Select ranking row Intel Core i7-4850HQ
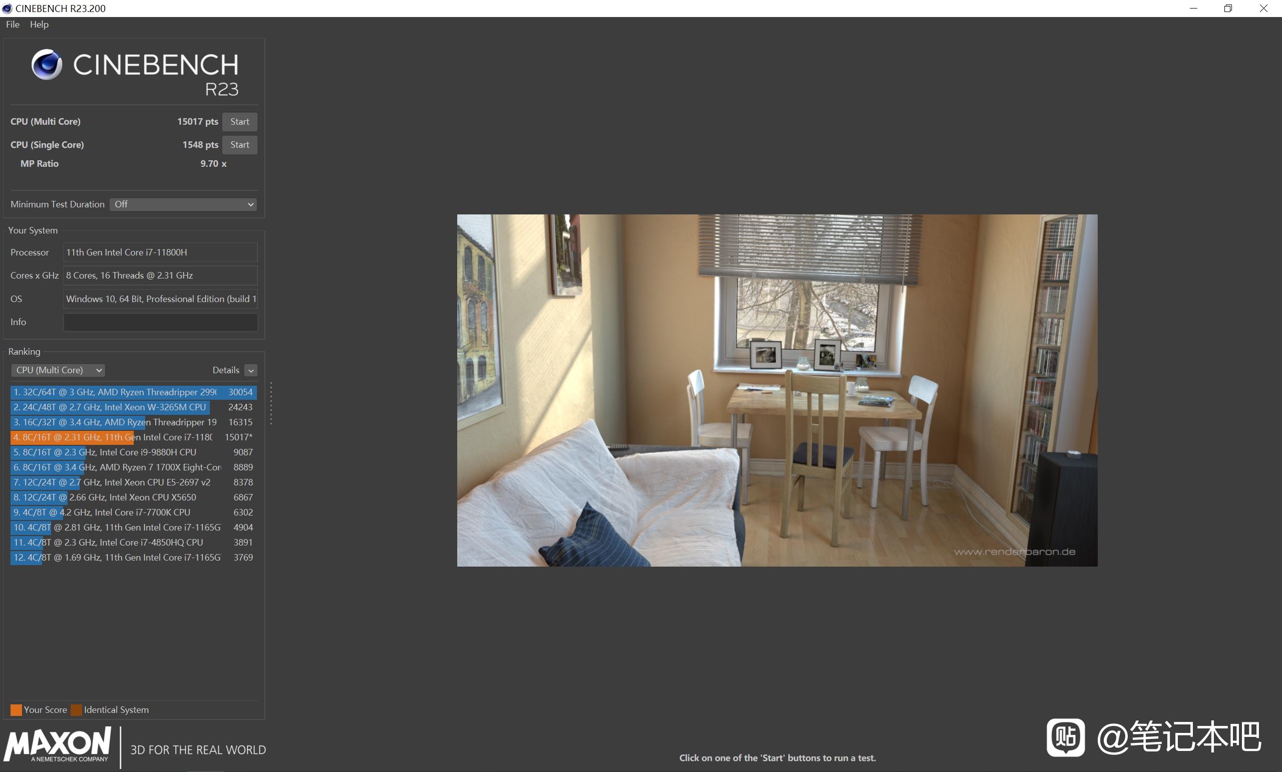Viewport: 1282px width, 772px height. (134, 543)
